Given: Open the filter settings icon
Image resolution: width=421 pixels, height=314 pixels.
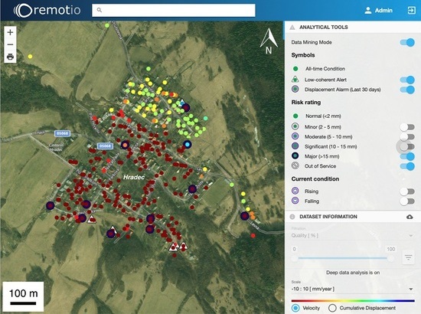Looking at the screenshot, I should [409, 257].
